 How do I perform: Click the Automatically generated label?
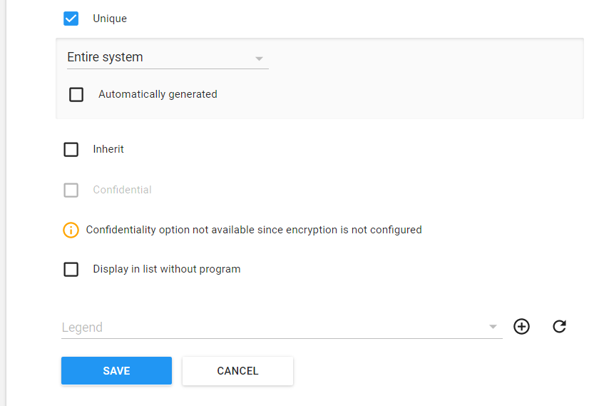[158, 94]
